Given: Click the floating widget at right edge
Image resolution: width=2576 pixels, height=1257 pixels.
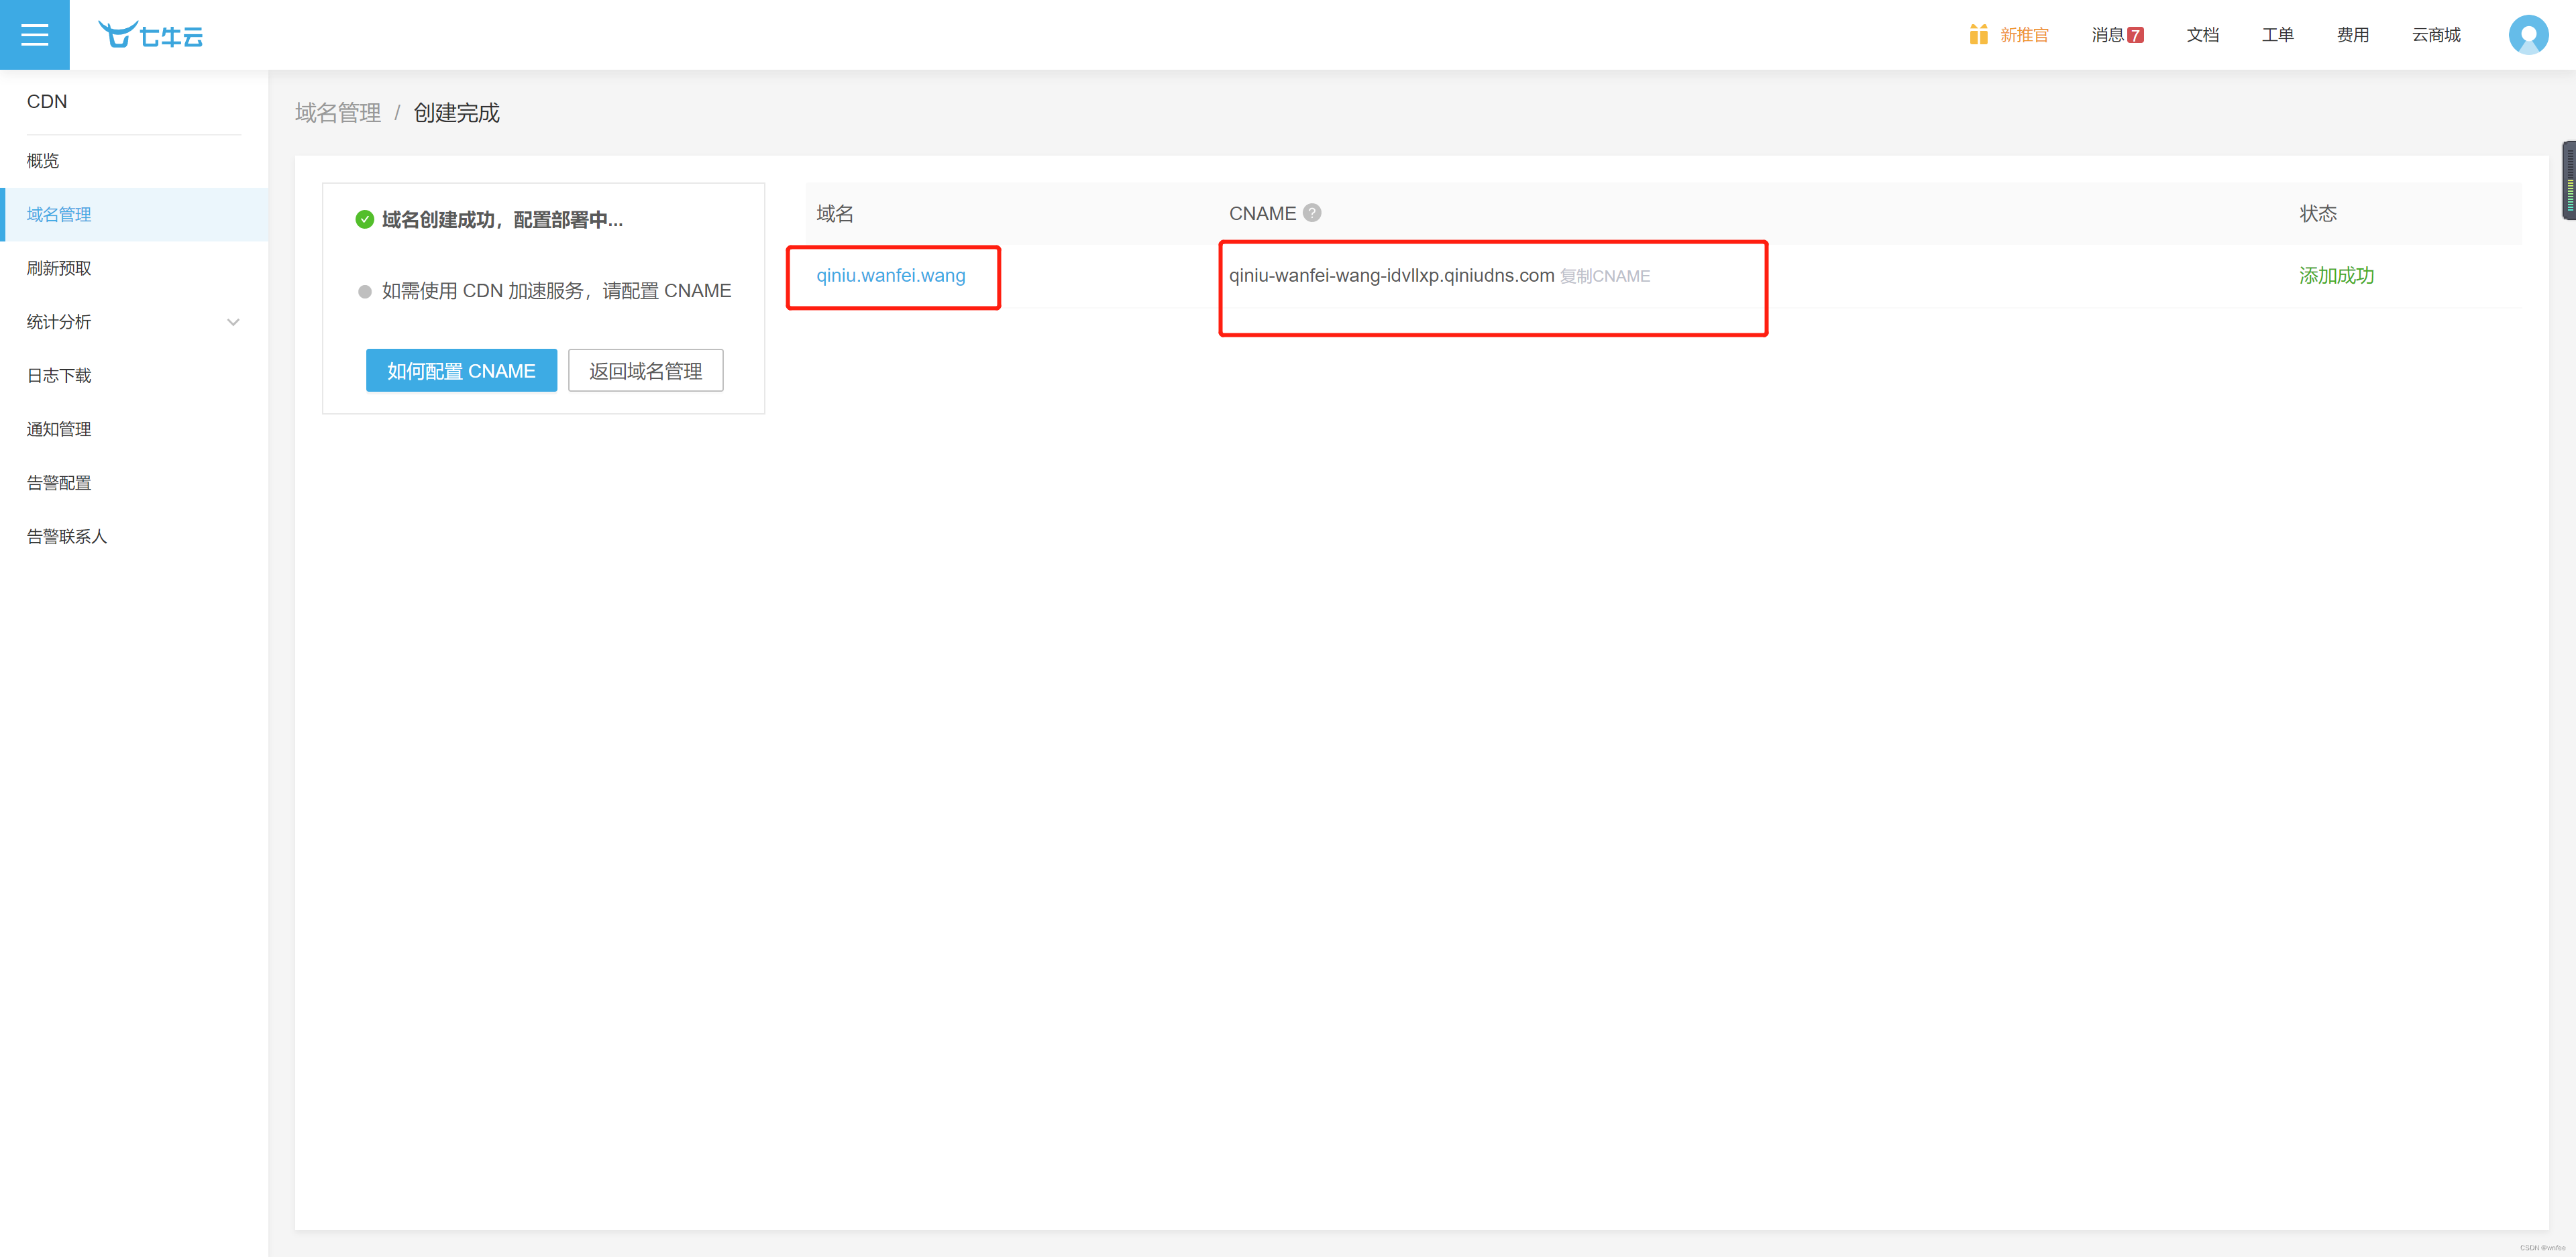Looking at the screenshot, I should pos(2568,180).
